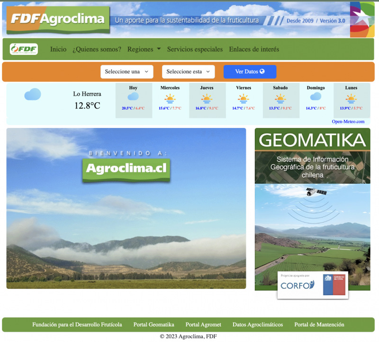Open the Datos Agroclimáticos footer link
Viewport: 379px width, 342px height.
coord(258,324)
